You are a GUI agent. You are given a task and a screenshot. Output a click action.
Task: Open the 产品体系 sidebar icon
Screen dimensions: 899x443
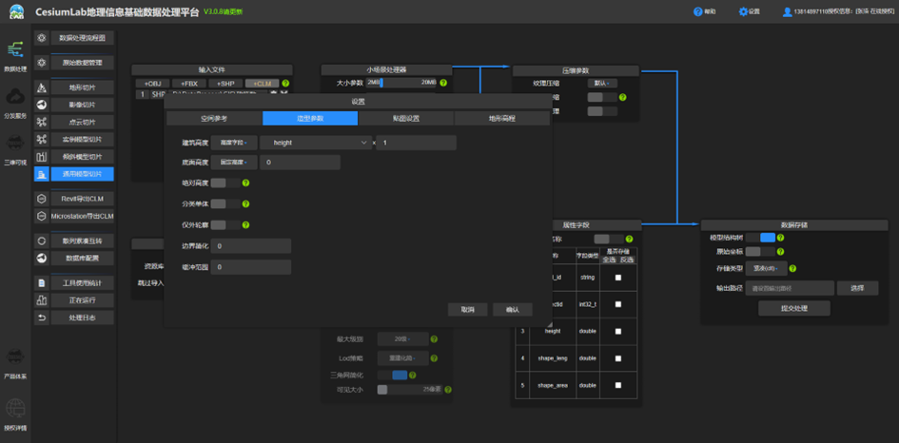coord(15,357)
